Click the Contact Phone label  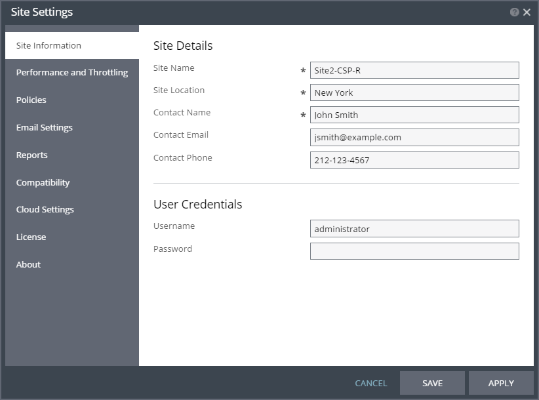click(x=182, y=158)
